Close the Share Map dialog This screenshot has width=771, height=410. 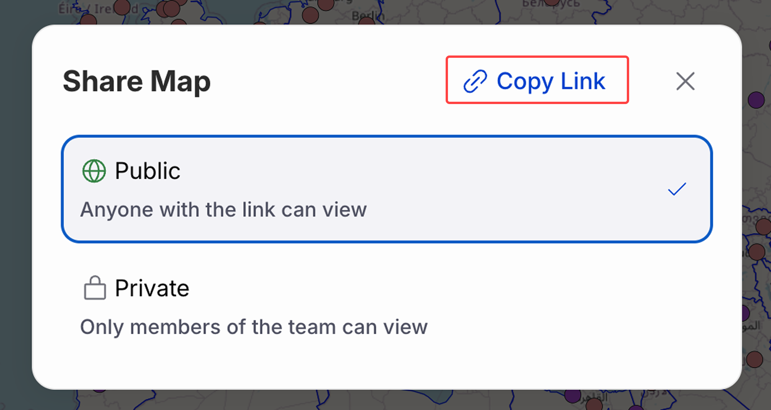[x=685, y=81]
